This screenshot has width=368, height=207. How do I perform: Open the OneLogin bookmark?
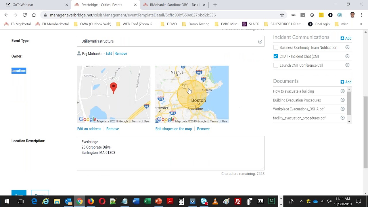[x=319, y=24]
